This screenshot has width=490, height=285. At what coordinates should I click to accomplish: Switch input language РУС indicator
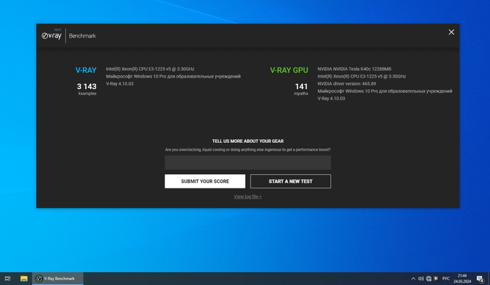tap(446, 278)
